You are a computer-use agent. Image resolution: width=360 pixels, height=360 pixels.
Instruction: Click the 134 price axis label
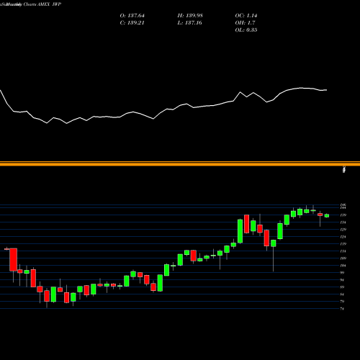[343, 222]
